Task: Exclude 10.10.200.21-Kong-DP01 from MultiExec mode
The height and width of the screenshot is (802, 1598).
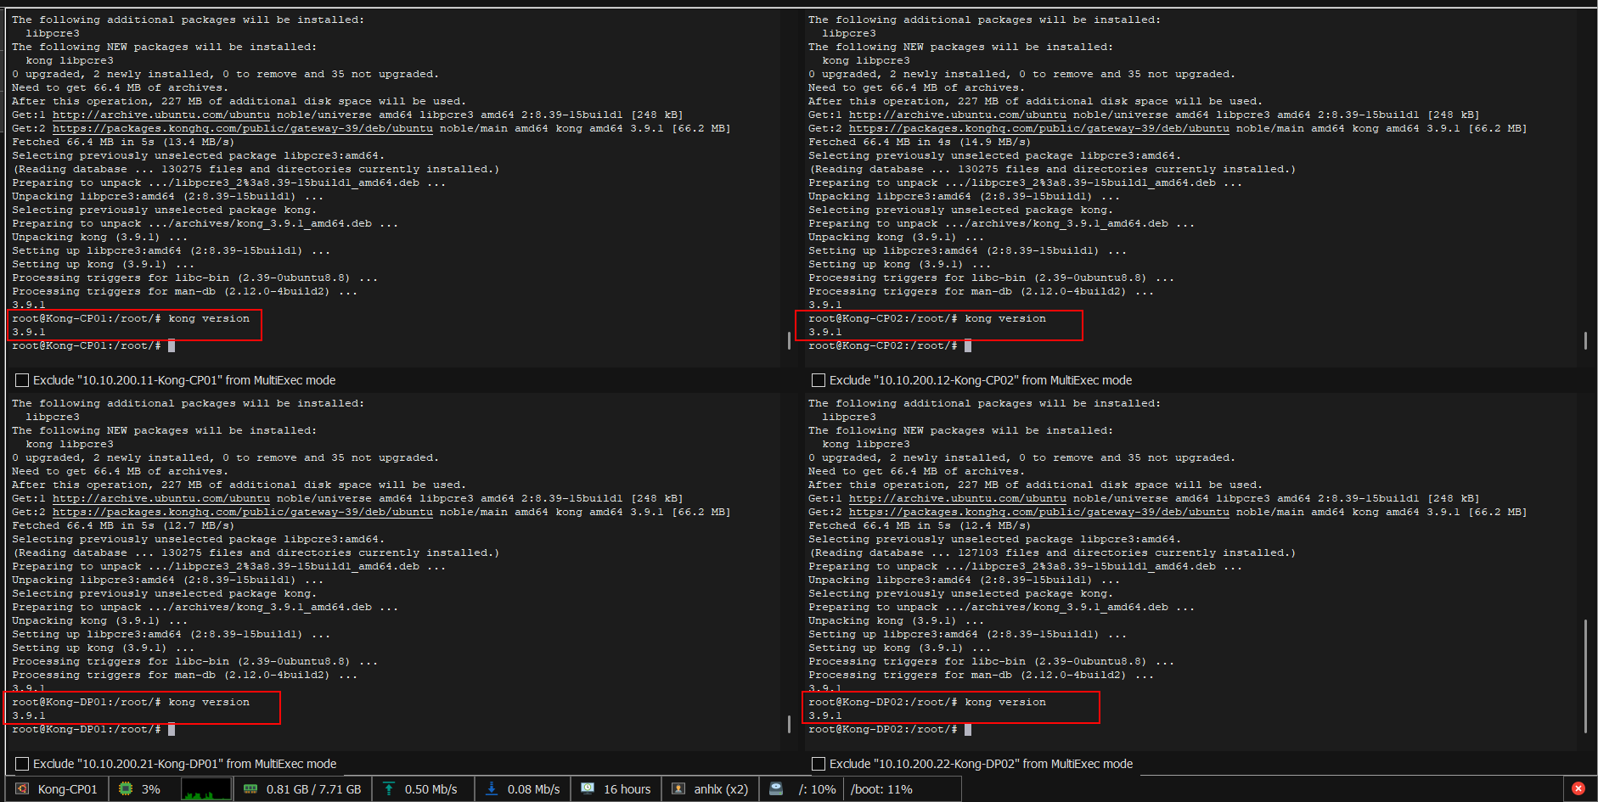Action: click(22, 764)
